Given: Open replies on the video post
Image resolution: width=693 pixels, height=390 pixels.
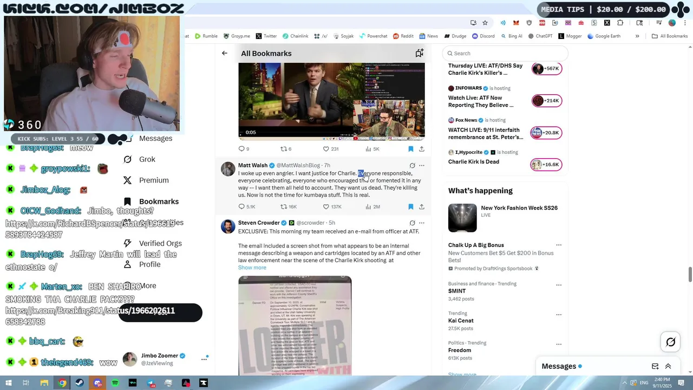Looking at the screenshot, I should point(244,149).
